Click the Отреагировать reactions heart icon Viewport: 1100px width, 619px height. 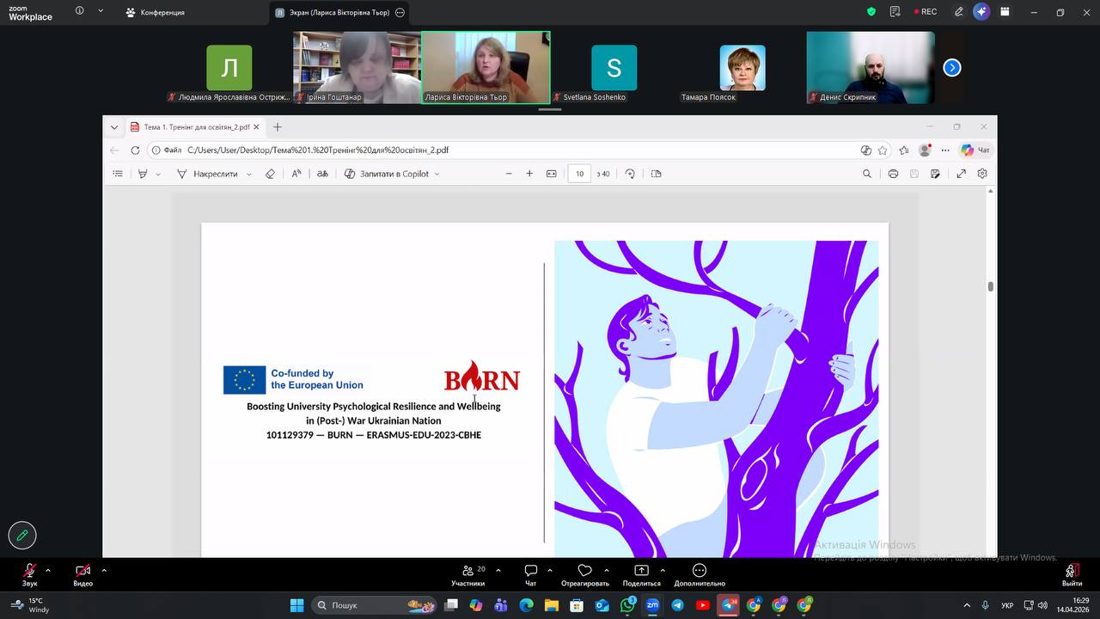[x=584, y=571]
